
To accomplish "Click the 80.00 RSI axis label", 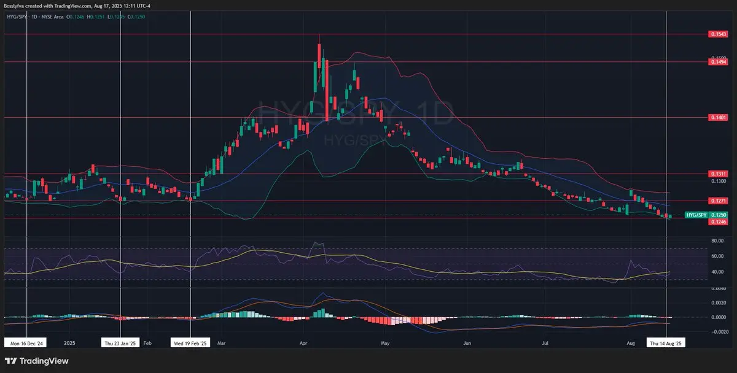I will [x=717, y=240].
